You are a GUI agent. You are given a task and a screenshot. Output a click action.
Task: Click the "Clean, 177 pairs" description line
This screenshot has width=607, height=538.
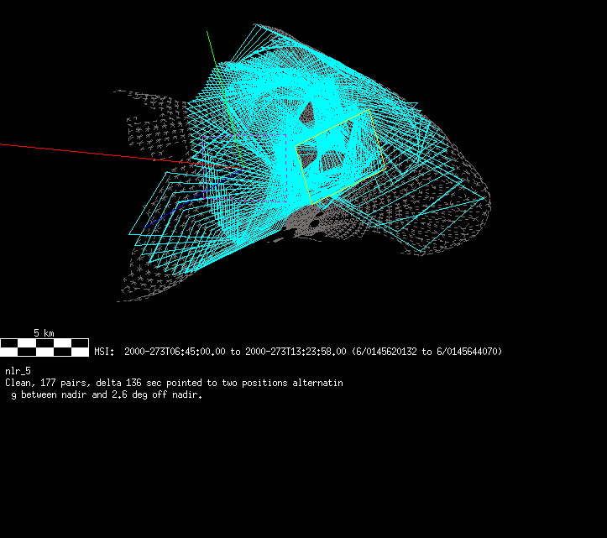click(x=174, y=383)
